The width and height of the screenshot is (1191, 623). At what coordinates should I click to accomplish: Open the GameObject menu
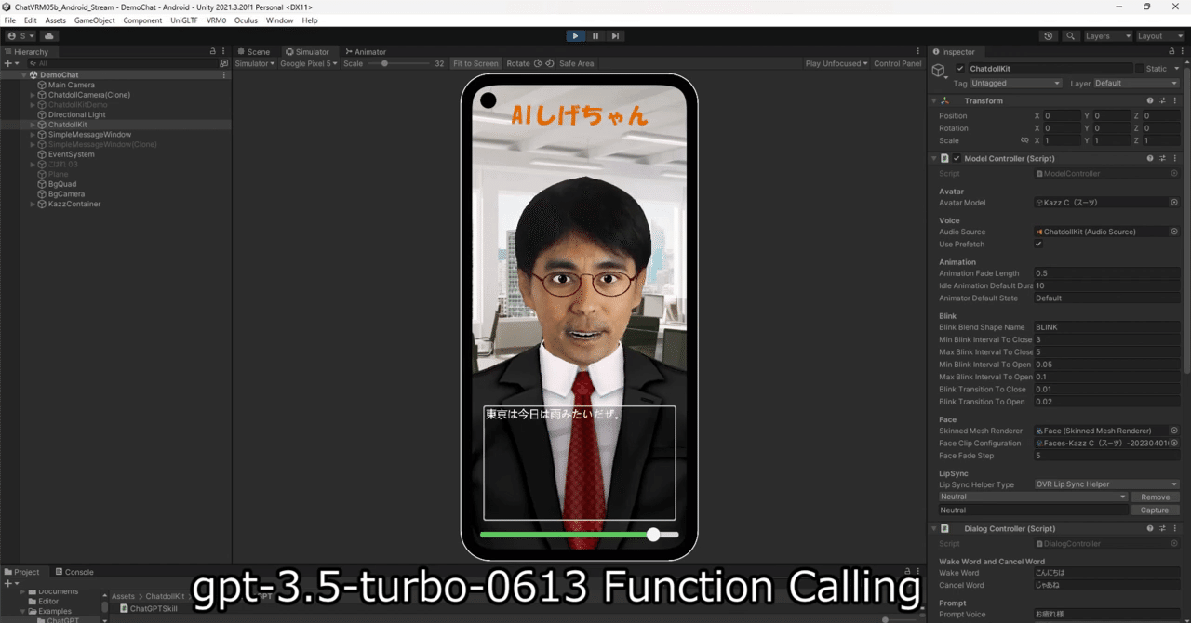pos(94,20)
